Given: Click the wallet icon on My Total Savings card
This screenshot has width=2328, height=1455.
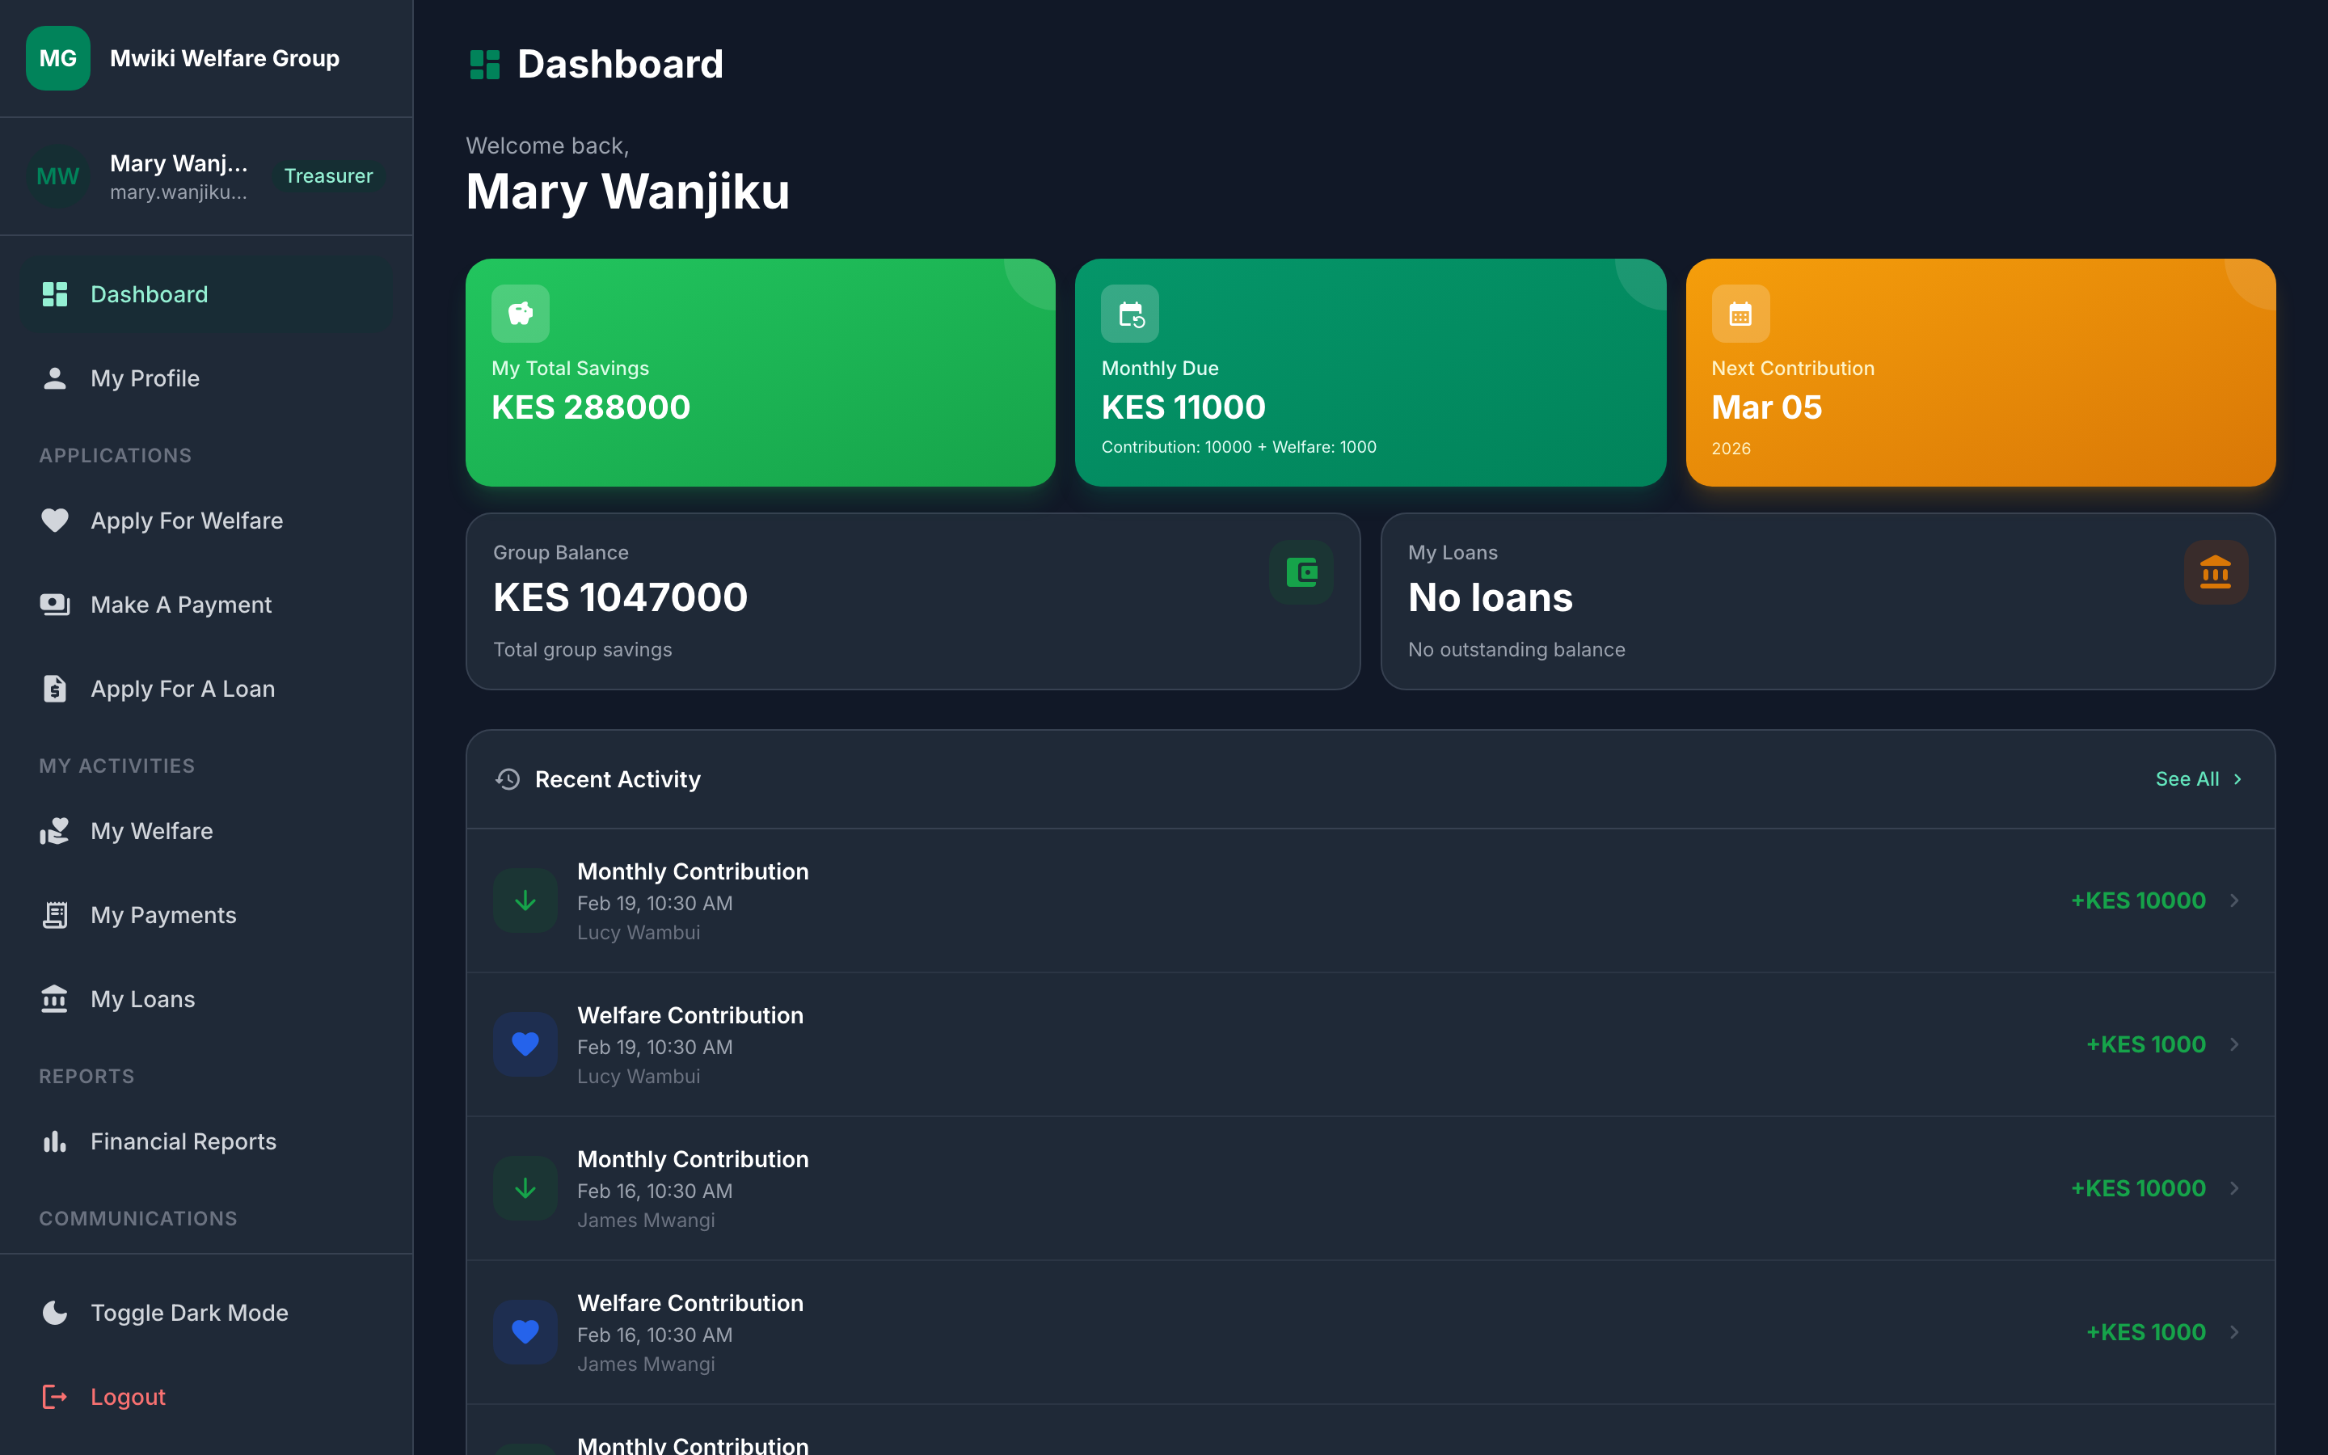Looking at the screenshot, I should [x=521, y=313].
